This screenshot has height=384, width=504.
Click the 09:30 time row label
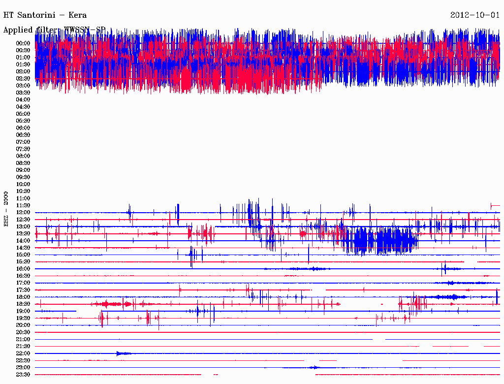click(23, 177)
